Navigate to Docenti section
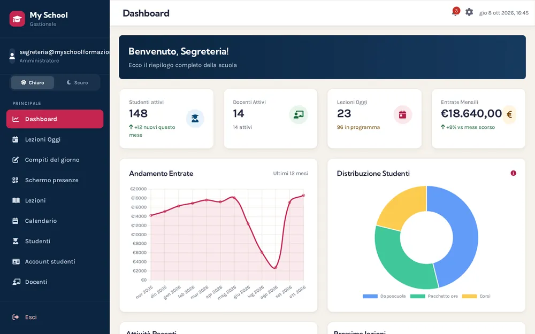This screenshot has height=334, width=535. [55, 282]
